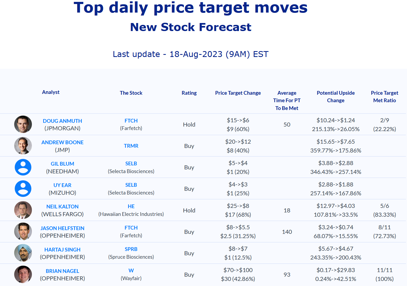Open the NEIL KALTON analyst link
This screenshot has height=286, width=407.
click(x=62, y=207)
